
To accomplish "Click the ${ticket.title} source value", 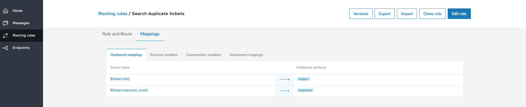I will click(120, 79).
